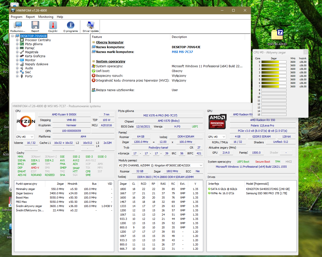Screen dimensions: 322x257
Task: Open the Monitoring menu
Action: point(46,17)
